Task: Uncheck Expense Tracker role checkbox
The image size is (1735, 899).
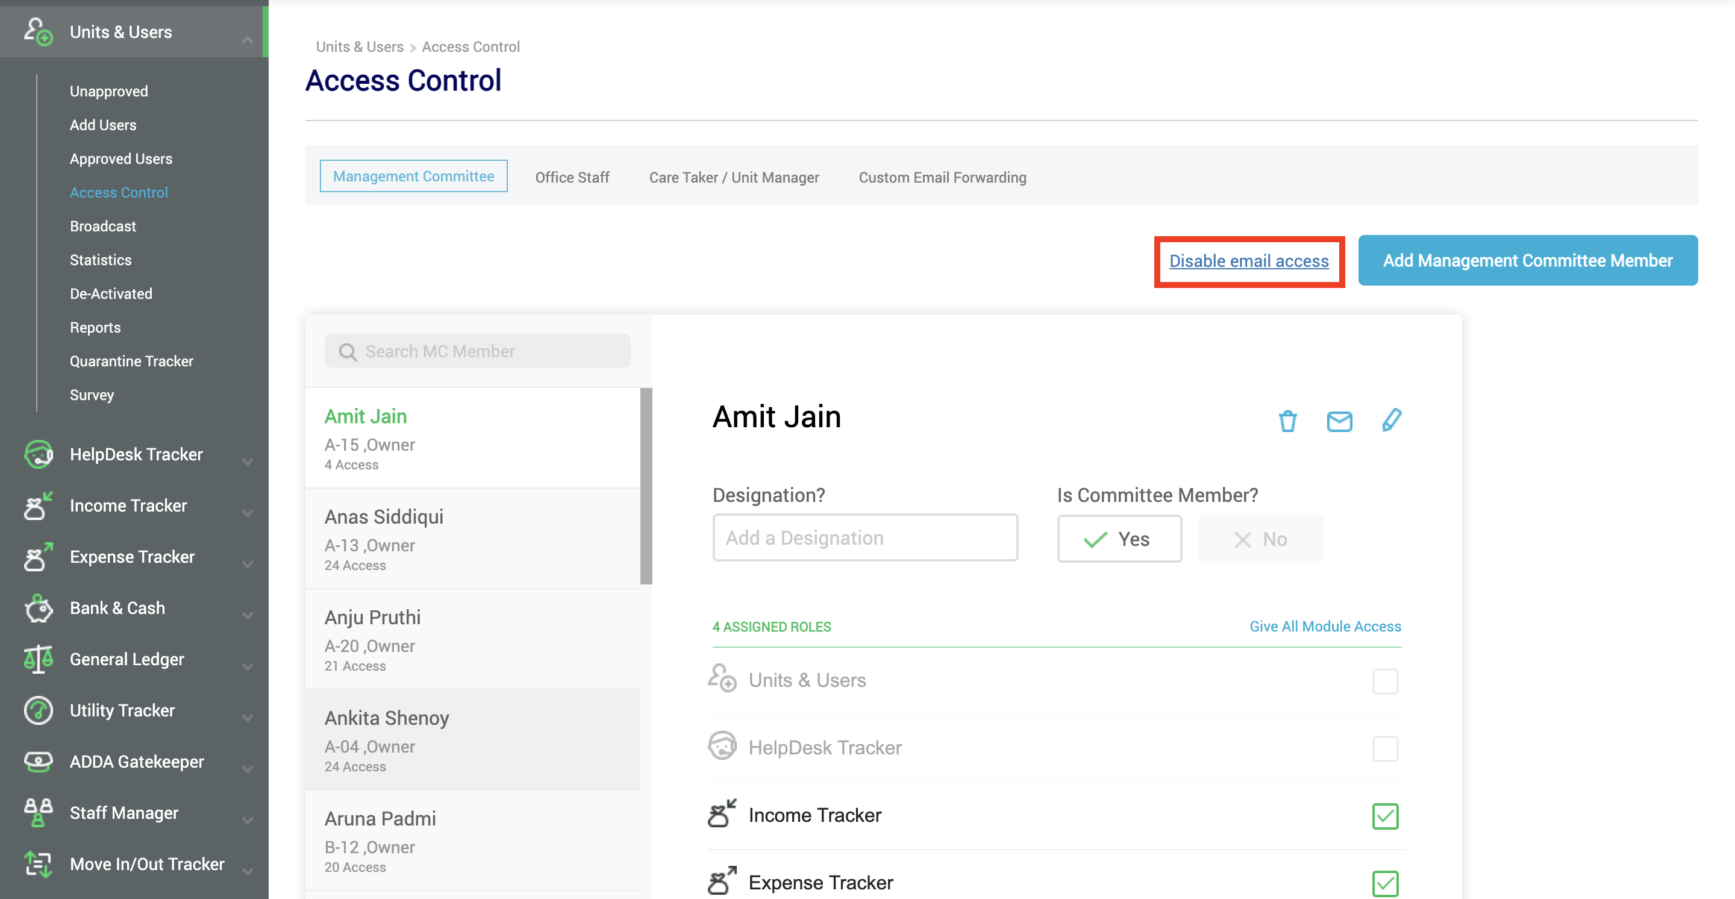Action: tap(1385, 883)
